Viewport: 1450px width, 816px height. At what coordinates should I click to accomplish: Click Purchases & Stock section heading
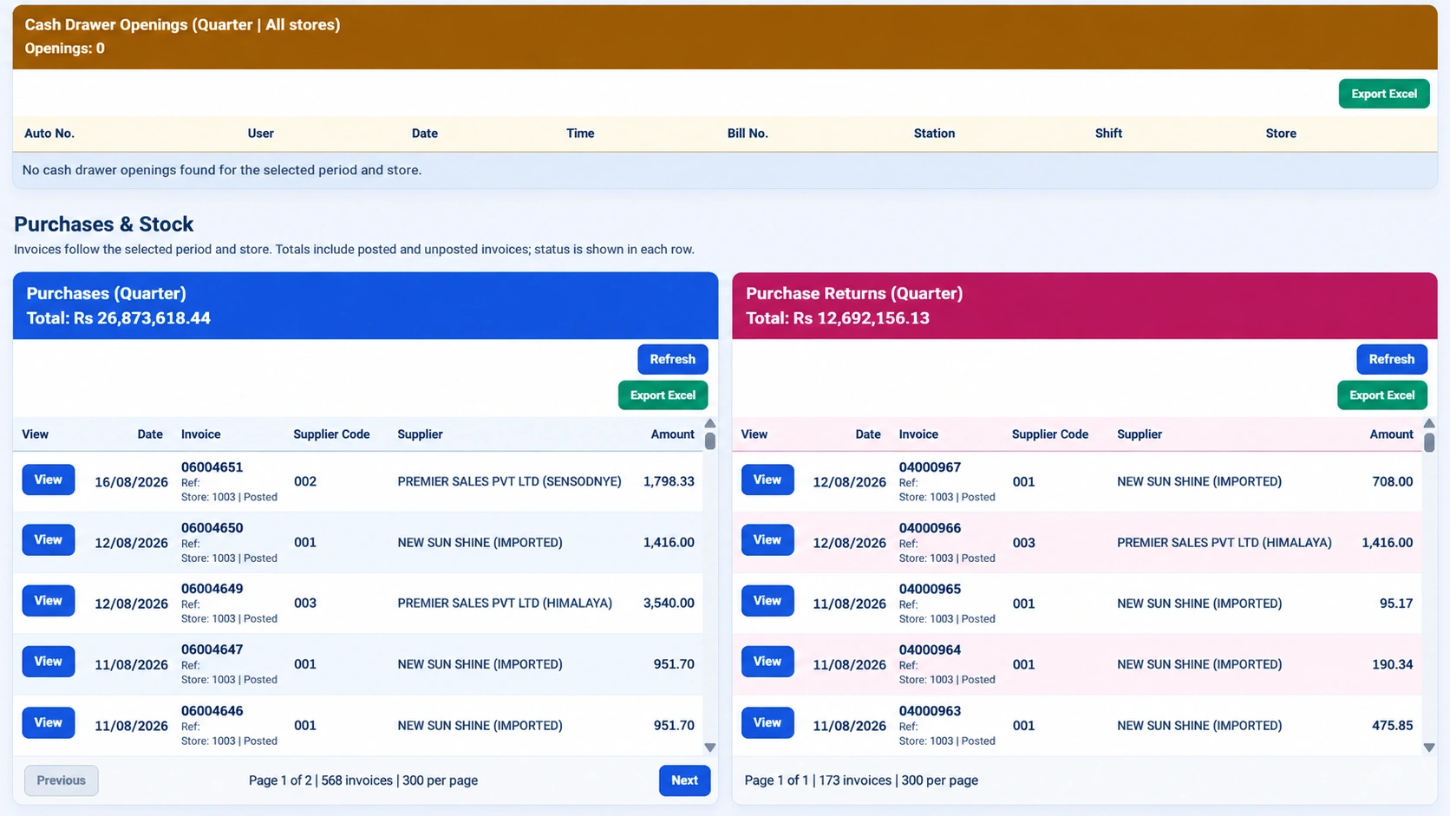tap(103, 224)
